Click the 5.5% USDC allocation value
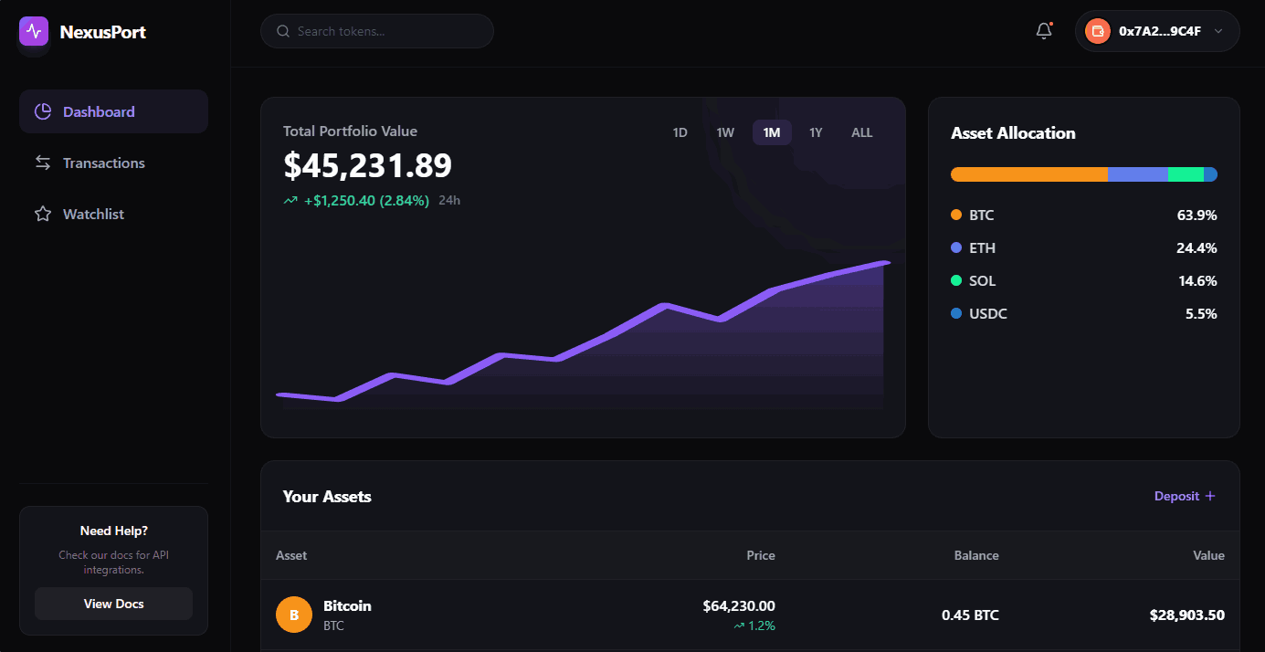This screenshot has height=652, width=1265. pos(1201,313)
